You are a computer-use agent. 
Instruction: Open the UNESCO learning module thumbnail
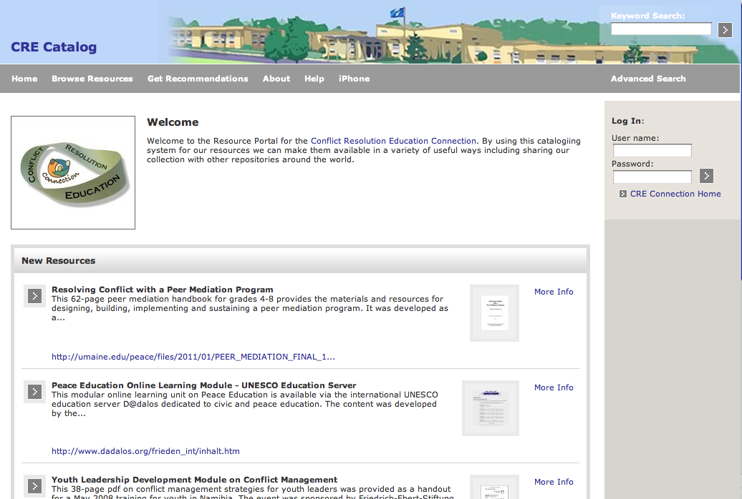point(491,408)
